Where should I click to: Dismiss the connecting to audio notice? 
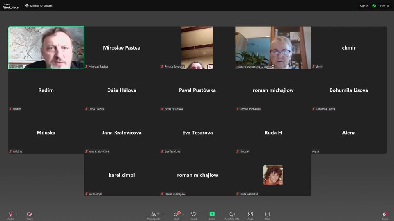[273, 66]
